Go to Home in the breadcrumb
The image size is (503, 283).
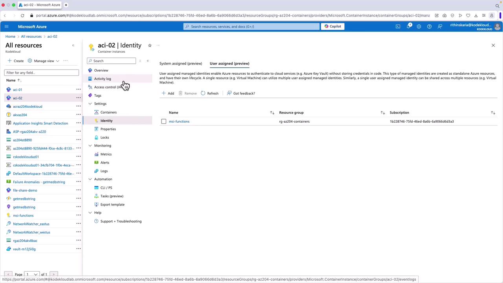[10, 37]
